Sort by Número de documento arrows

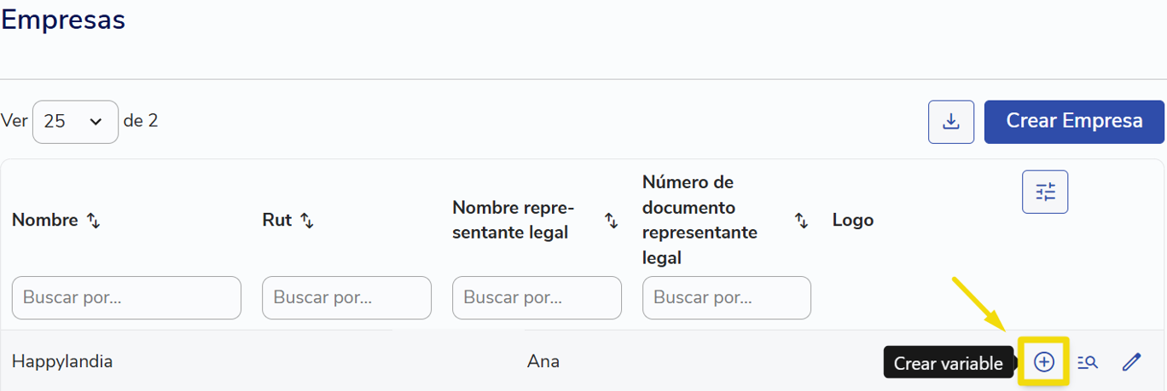(802, 221)
